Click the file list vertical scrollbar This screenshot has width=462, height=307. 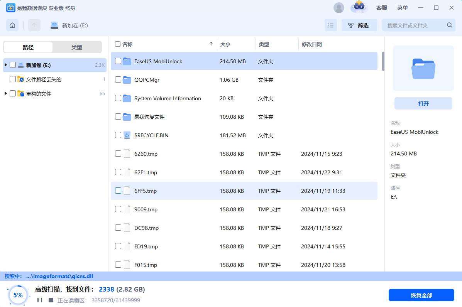click(x=383, y=62)
